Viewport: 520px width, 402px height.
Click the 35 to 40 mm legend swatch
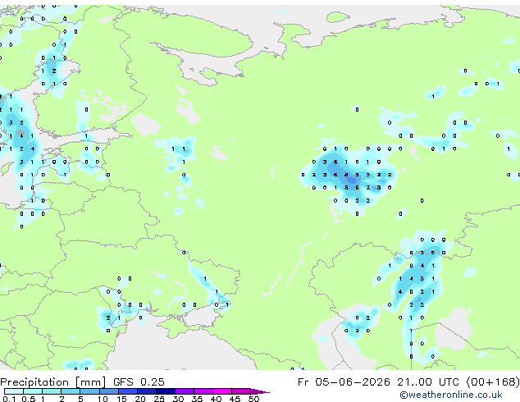[203, 391]
